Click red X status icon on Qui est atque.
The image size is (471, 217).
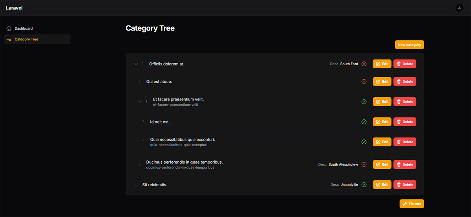(364, 82)
